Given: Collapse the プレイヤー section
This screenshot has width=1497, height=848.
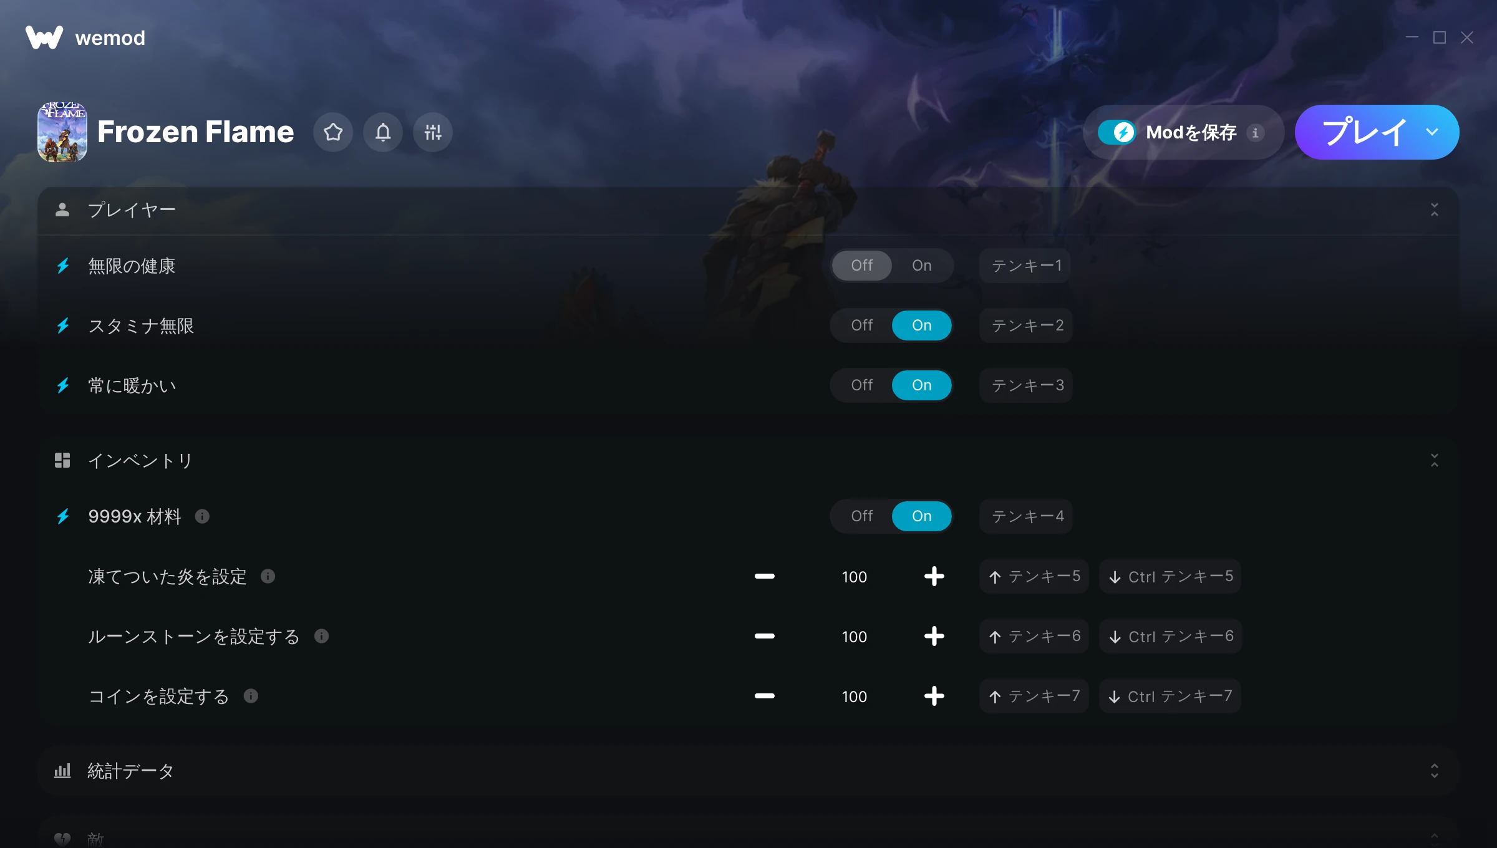Looking at the screenshot, I should tap(1434, 210).
